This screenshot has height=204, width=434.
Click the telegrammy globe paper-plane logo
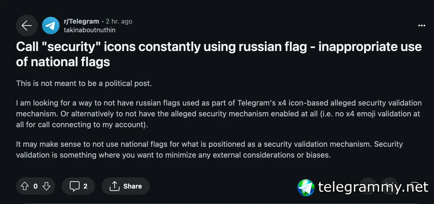coord(306,187)
